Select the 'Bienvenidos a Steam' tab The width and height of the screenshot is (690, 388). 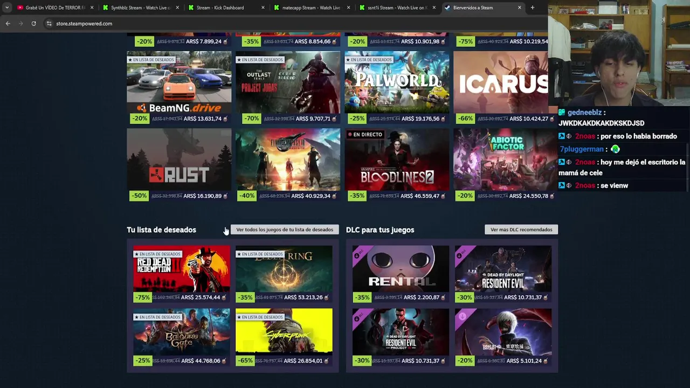[482, 8]
